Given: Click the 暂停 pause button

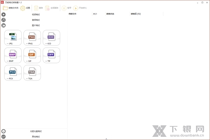Looking at the screenshot, I should point(66,8).
